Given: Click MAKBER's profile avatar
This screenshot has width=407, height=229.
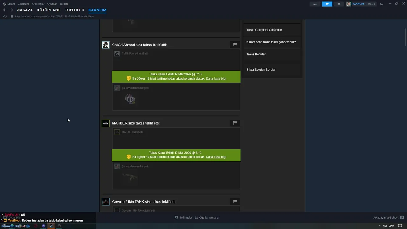Looking at the screenshot, I should pyautogui.click(x=106, y=123).
